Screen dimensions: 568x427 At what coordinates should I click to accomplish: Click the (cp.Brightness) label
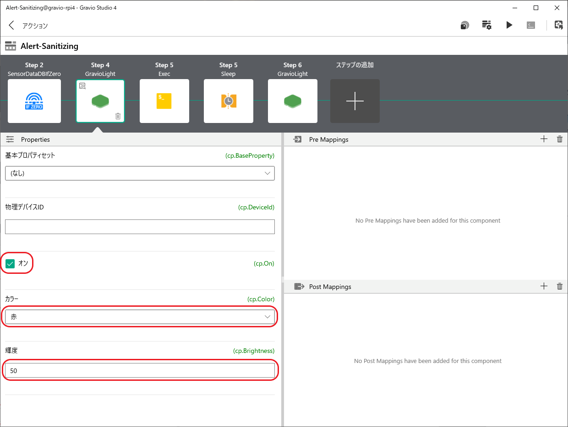click(x=254, y=351)
